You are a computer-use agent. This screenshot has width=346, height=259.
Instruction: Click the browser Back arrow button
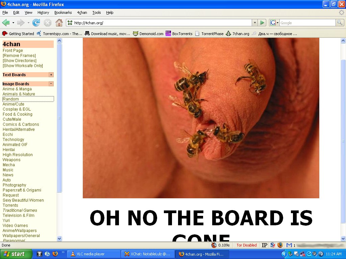6,23
